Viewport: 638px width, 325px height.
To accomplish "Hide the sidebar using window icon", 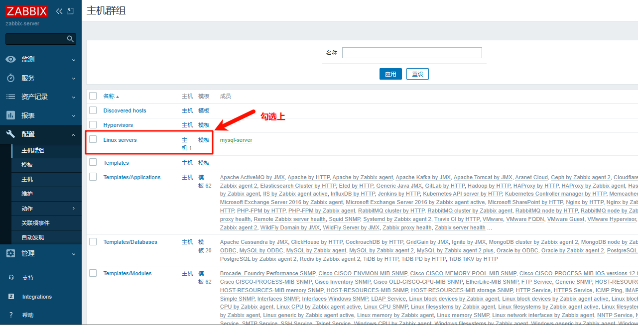I will [x=70, y=11].
